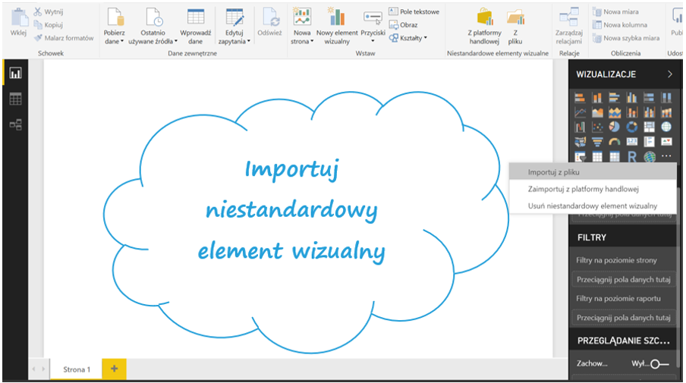
Task: Select the pie chart visualization
Action: point(614,127)
